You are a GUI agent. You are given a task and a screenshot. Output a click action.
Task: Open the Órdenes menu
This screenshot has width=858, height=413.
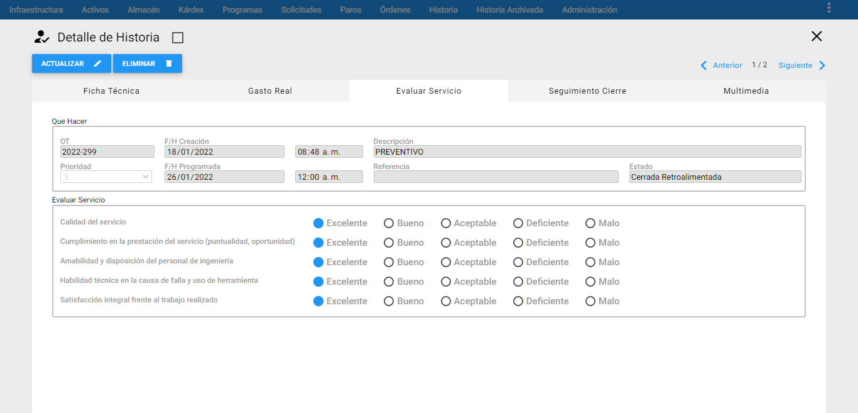[x=395, y=9]
